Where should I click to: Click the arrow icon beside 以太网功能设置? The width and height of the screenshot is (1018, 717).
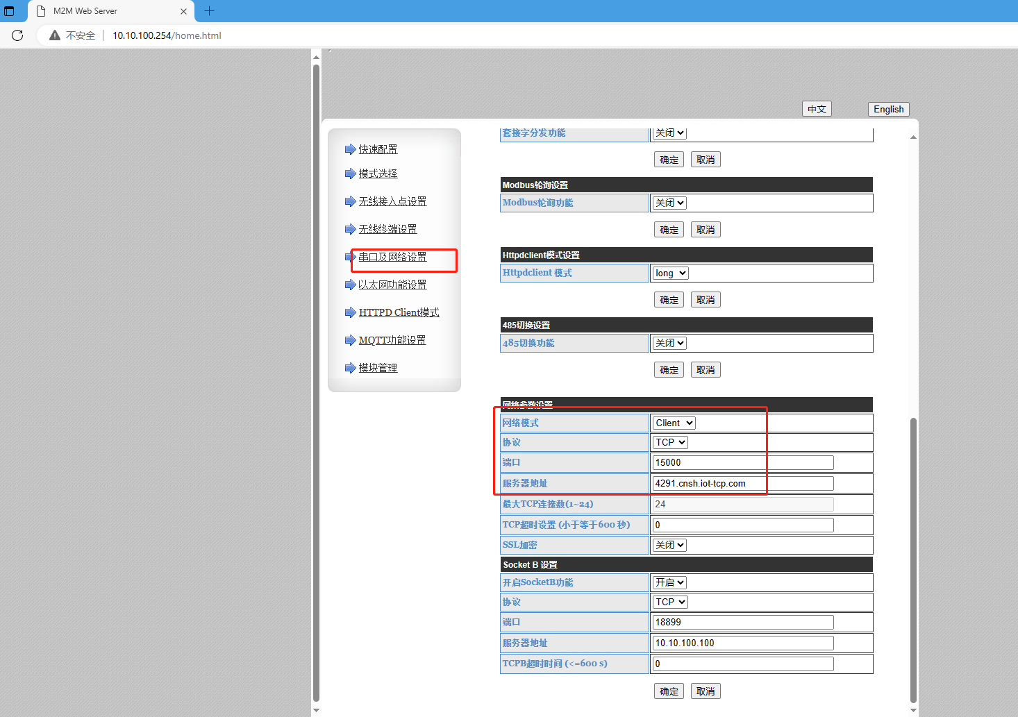point(350,285)
